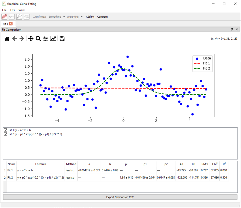Select the Zoom magnifier tool

(38, 38)
